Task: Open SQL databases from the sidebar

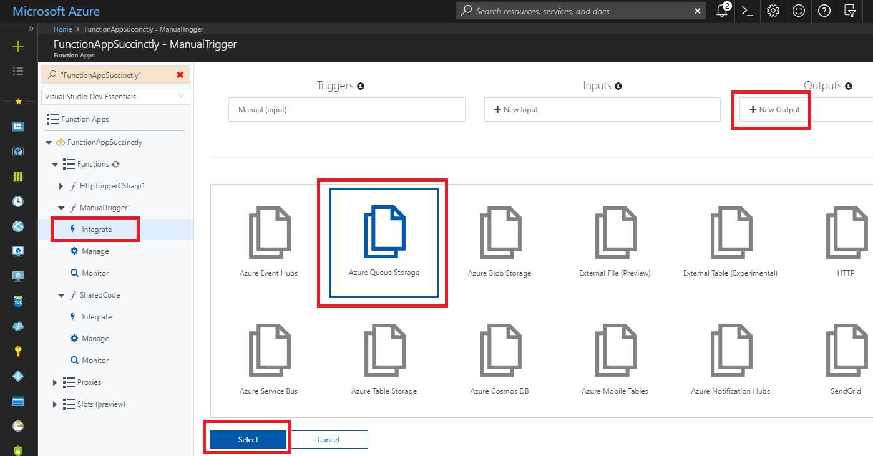Action: [18, 301]
